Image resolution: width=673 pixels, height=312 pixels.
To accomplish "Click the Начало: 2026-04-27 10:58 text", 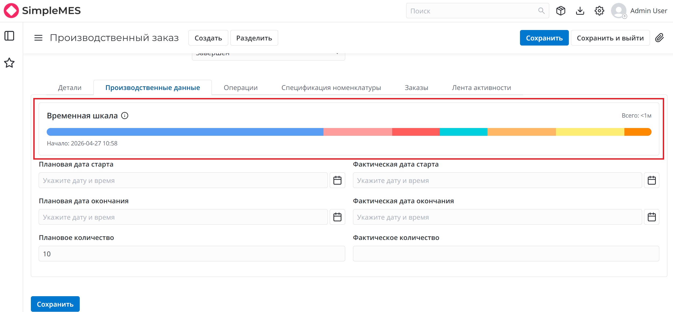I will point(82,143).
